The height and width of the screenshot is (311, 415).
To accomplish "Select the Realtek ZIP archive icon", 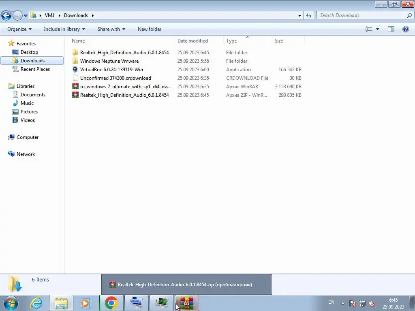I will 75,95.
